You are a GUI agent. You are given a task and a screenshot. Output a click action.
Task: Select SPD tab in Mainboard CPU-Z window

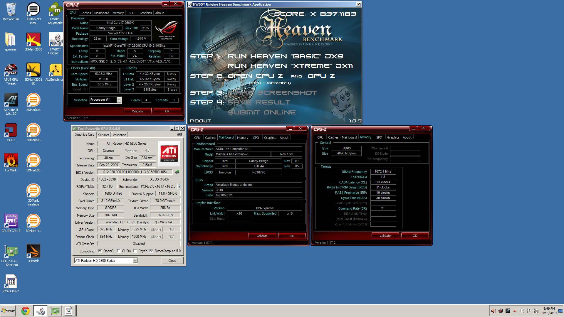coord(256,138)
